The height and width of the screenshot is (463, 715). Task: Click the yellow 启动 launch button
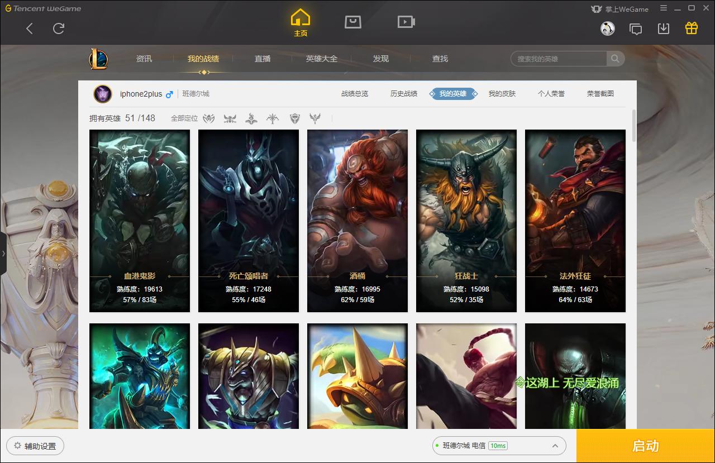point(646,446)
